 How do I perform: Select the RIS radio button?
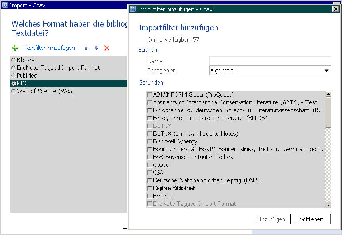[14, 83]
